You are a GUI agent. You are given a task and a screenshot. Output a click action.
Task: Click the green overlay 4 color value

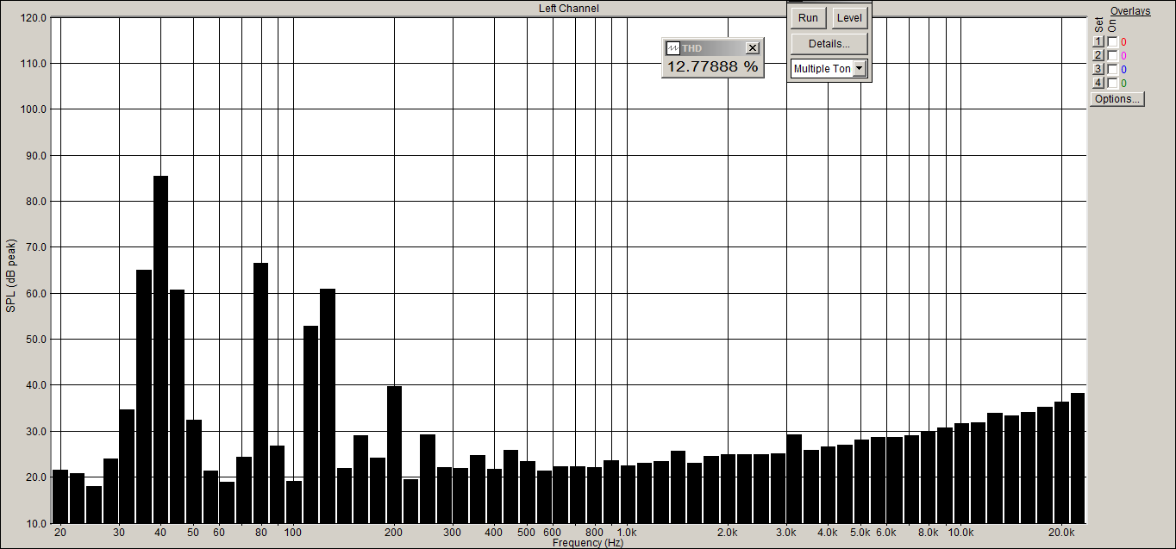coord(1123,84)
